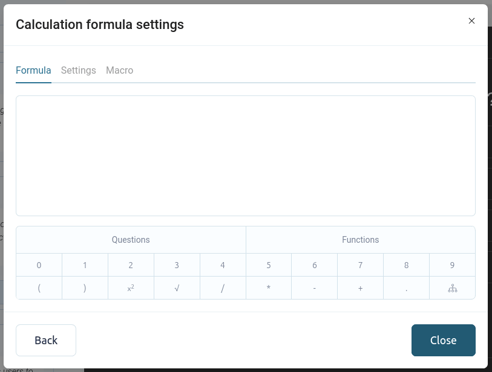Click the hierarchy tree icon key
The image size is (492, 372).
pos(452,288)
